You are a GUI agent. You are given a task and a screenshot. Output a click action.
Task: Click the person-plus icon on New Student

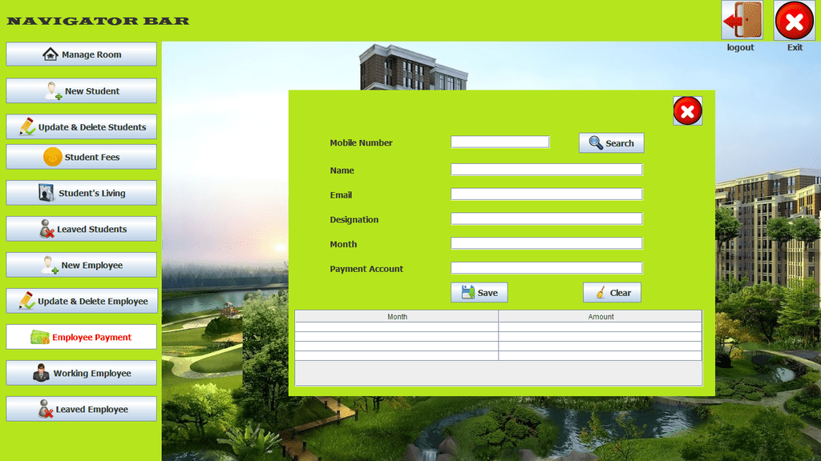point(52,91)
